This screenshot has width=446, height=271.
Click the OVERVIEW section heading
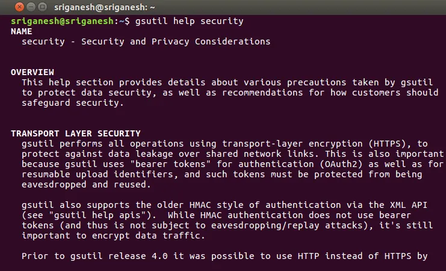[x=32, y=72]
